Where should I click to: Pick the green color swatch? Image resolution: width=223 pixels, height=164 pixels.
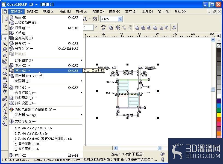tap(219, 110)
